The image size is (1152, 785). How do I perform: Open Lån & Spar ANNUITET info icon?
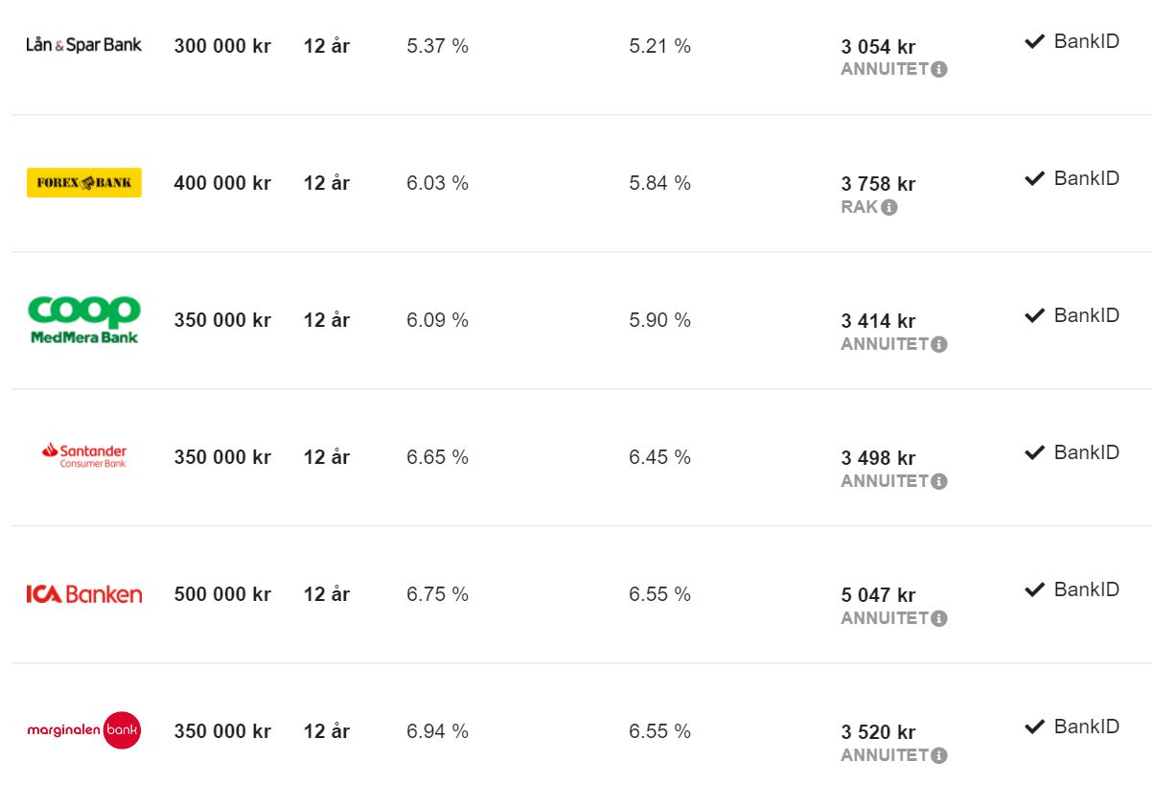(x=939, y=70)
